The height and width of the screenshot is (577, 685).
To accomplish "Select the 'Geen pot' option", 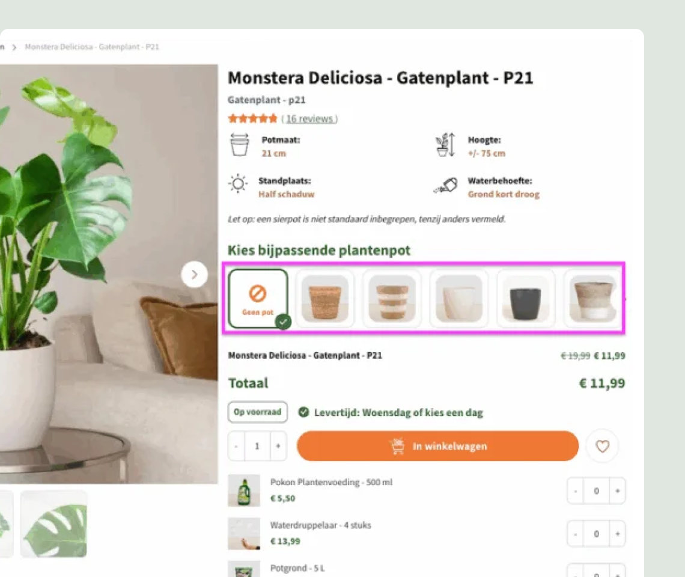I will [258, 298].
